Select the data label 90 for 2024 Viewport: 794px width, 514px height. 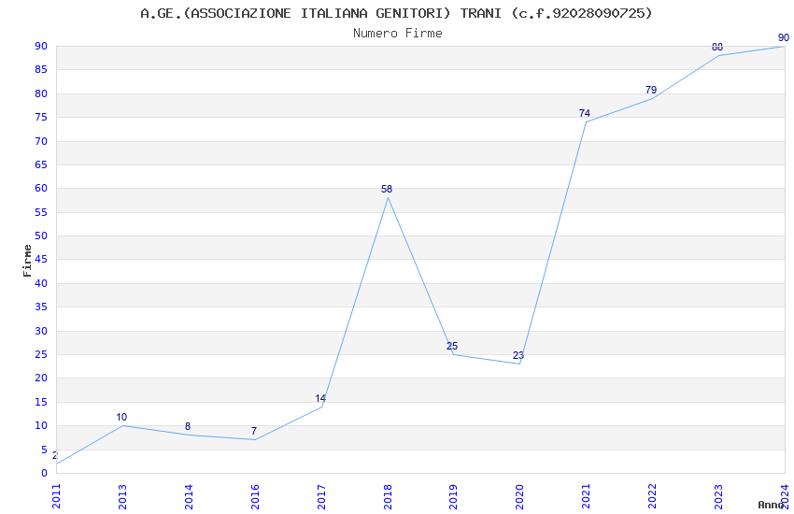(x=784, y=37)
